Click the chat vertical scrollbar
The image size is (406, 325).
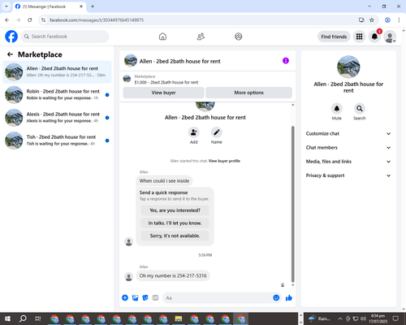point(292,205)
